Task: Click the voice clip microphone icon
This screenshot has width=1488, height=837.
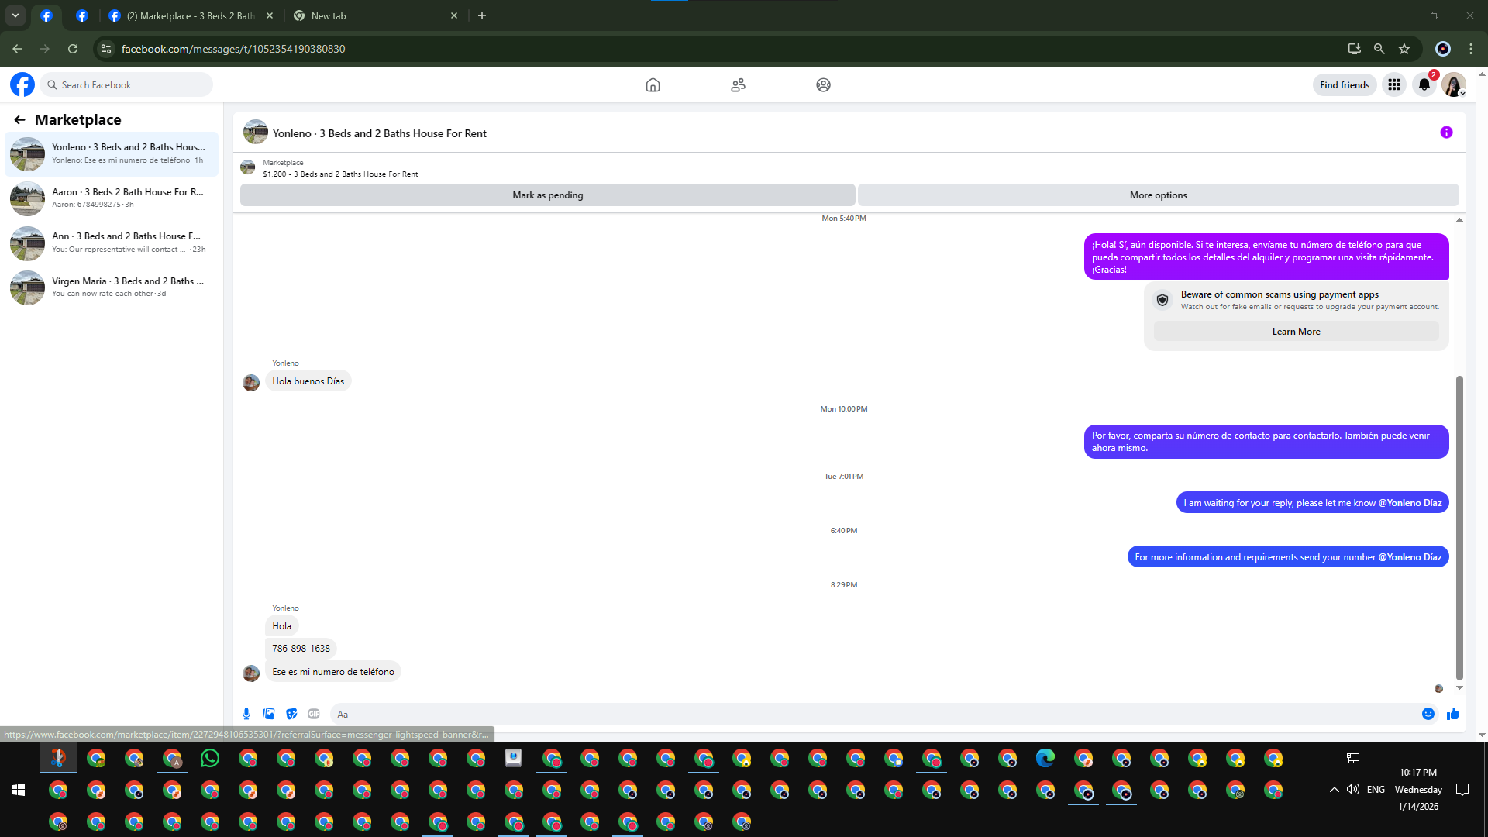Action: click(246, 714)
